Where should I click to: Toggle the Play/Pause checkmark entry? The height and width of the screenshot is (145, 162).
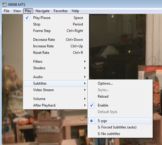click(x=56, y=18)
